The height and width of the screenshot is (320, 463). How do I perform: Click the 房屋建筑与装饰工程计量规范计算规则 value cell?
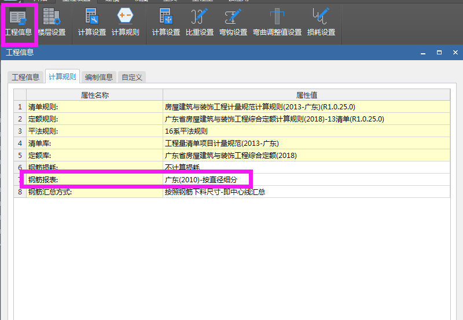[307, 107]
